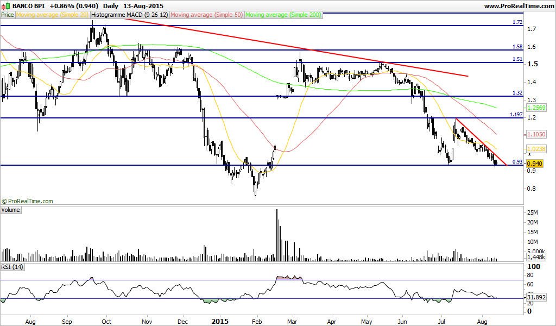Click the 13-Aug-2015 date in header
Viewport: 556px width, 326px height.
pos(143,6)
